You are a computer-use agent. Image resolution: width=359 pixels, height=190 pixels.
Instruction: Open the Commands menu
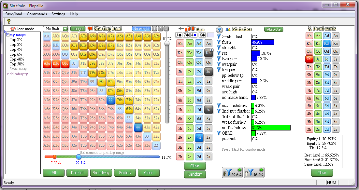point(37,14)
